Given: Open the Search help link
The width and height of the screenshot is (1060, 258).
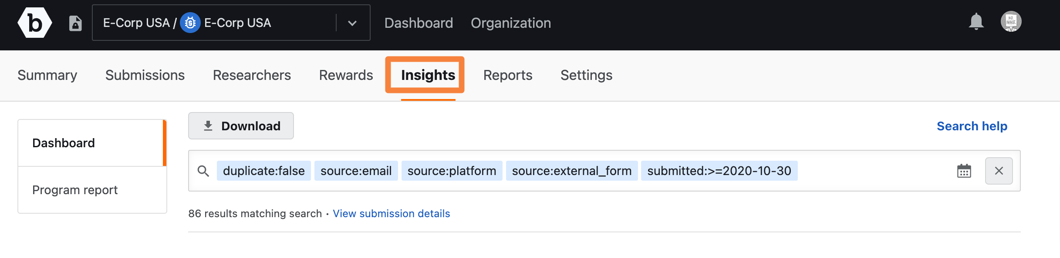Looking at the screenshot, I should pyautogui.click(x=972, y=126).
